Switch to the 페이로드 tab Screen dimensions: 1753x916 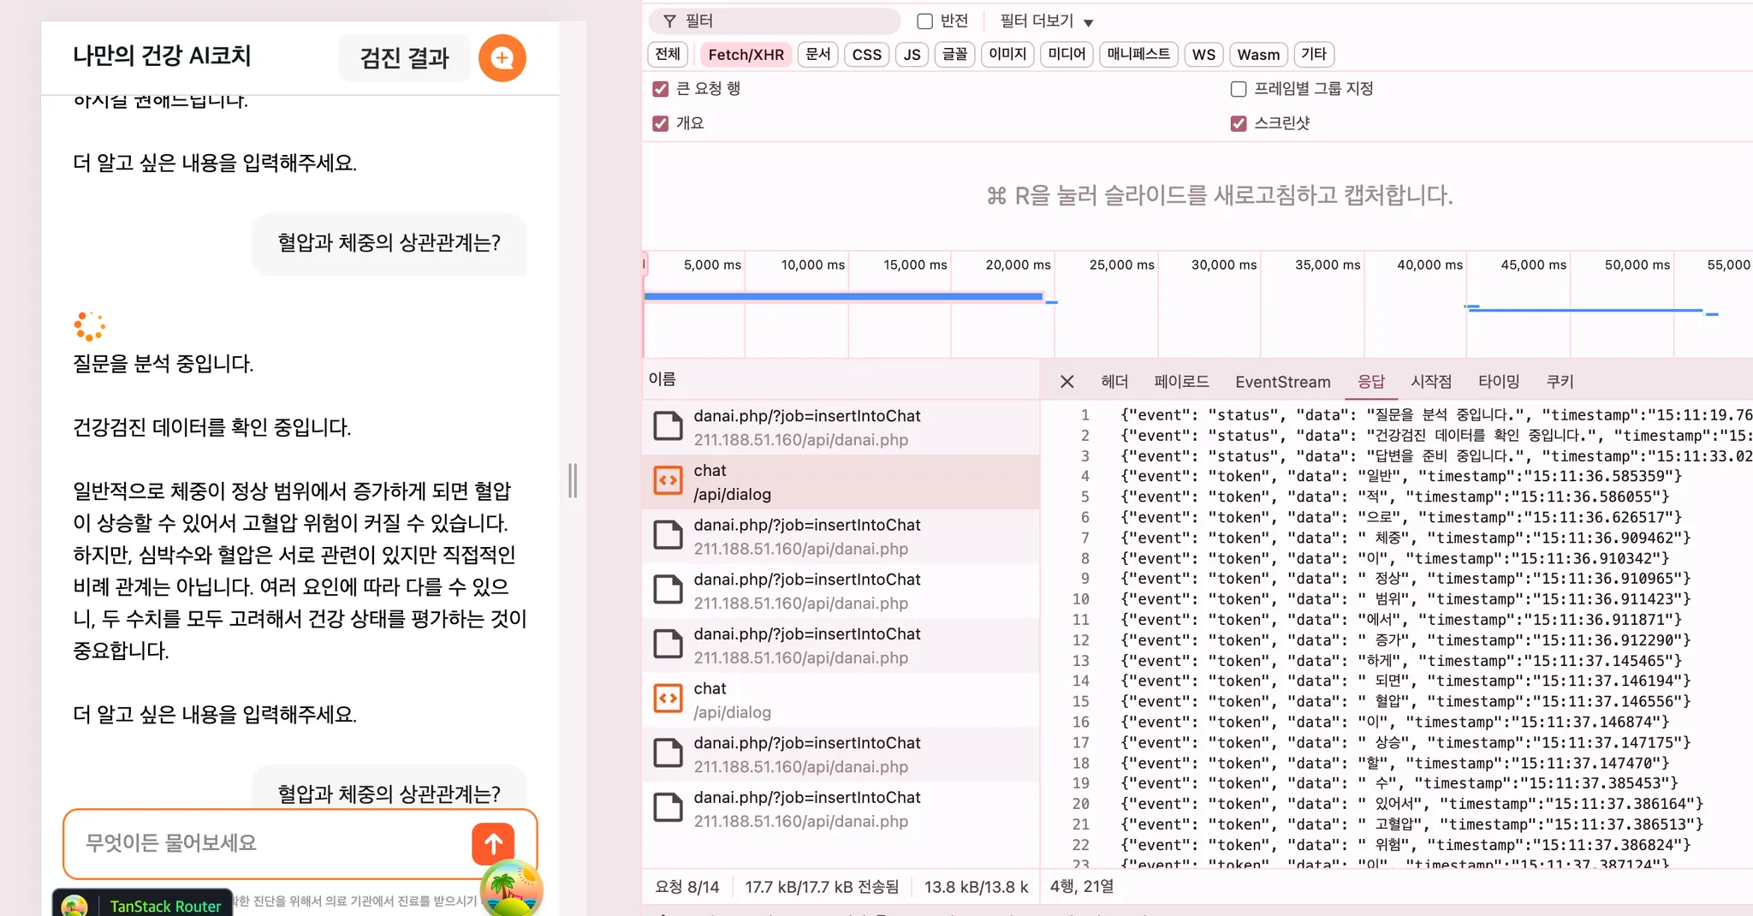click(x=1181, y=381)
